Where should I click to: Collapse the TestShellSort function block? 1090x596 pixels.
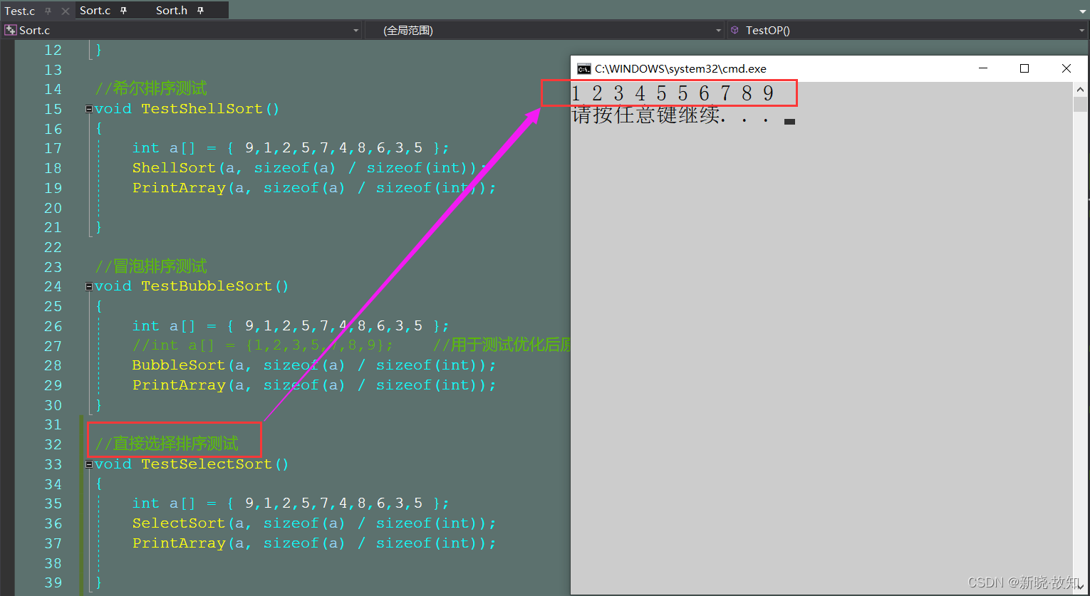(89, 109)
